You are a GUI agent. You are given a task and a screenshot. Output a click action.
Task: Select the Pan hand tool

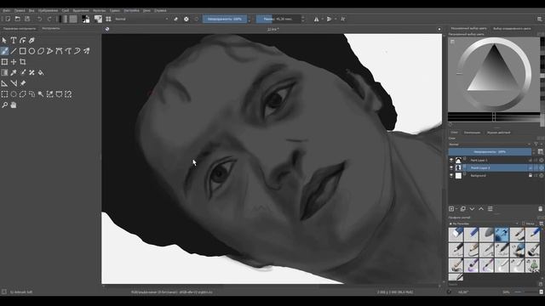[14, 105]
